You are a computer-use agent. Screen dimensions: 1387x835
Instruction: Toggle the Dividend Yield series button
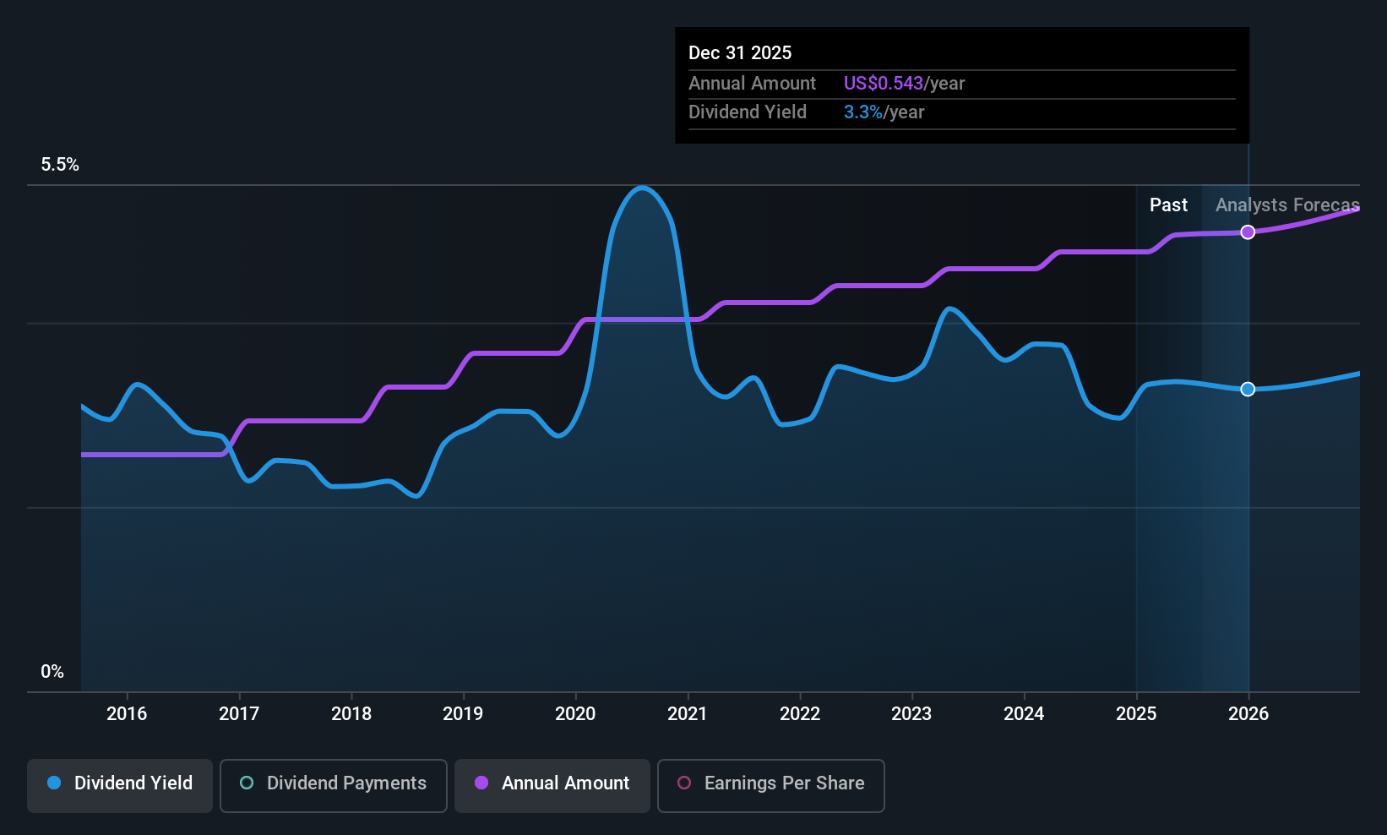pos(120,785)
